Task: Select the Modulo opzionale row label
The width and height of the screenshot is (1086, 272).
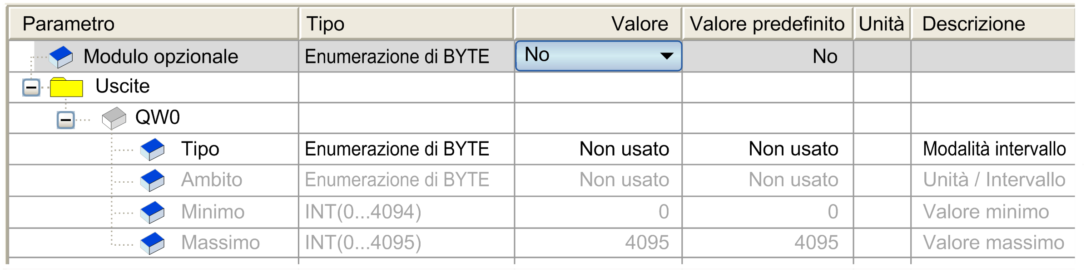Action: pos(161,57)
